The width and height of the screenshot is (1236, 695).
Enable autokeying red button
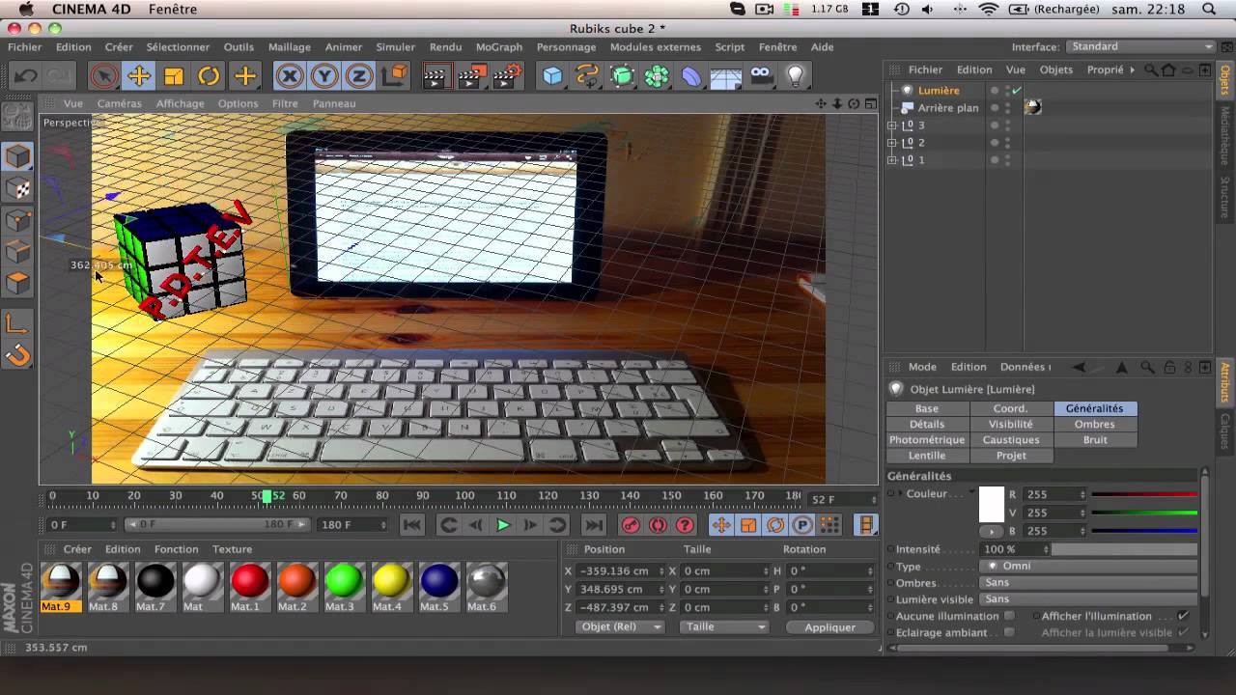(x=658, y=525)
